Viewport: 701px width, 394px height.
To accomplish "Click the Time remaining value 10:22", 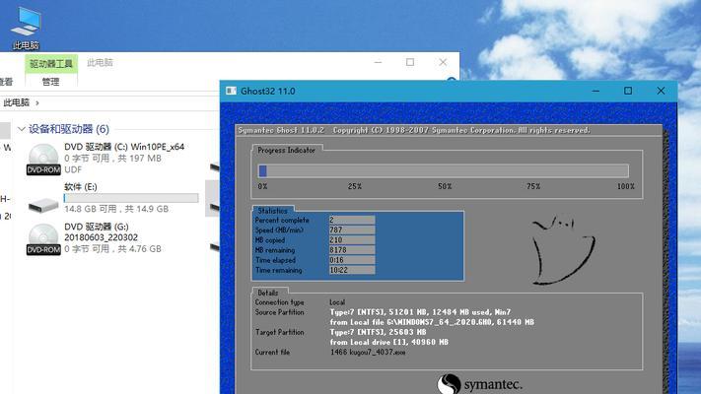I will (352, 270).
